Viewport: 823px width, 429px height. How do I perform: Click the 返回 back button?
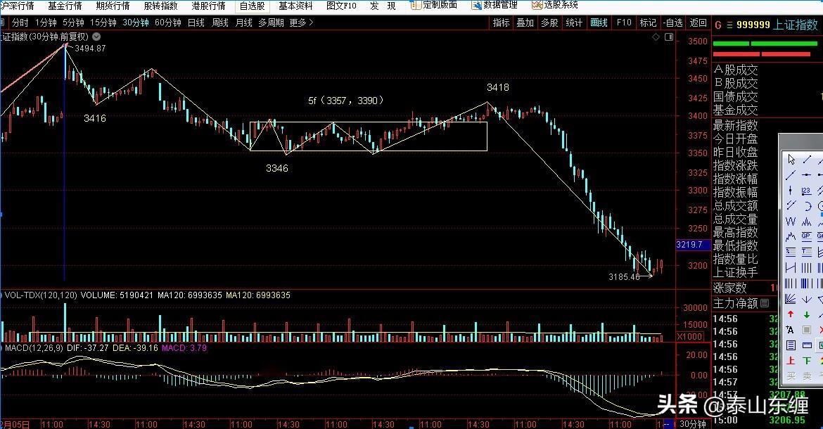tap(698, 23)
